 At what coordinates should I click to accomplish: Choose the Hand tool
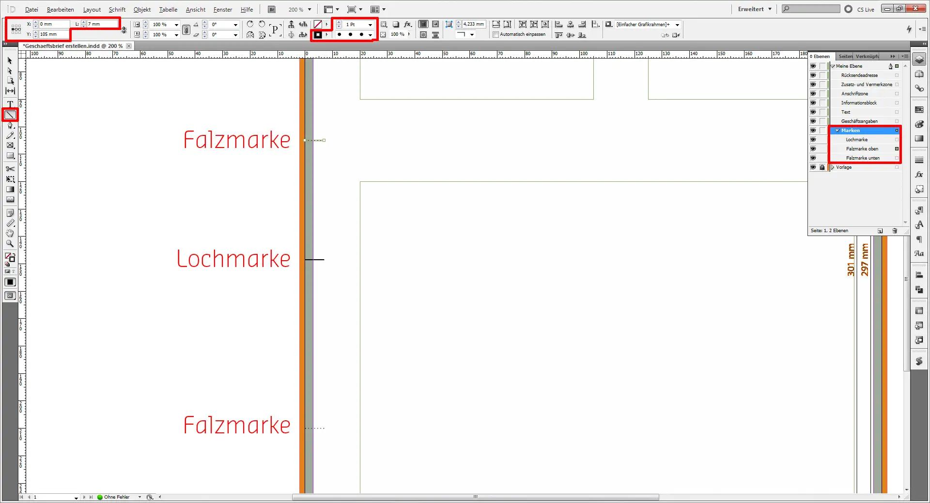tap(10, 233)
